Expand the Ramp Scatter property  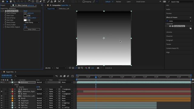point(3,25)
